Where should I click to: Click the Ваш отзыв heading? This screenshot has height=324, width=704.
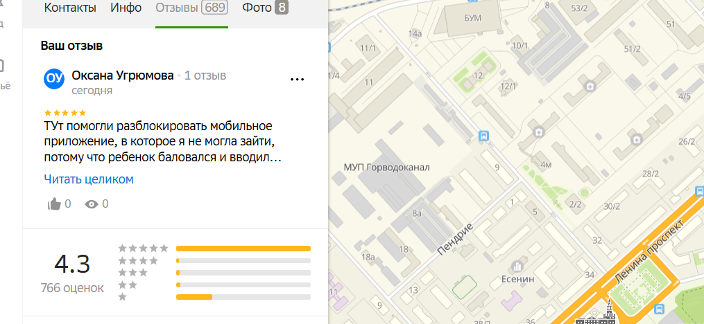click(x=72, y=46)
